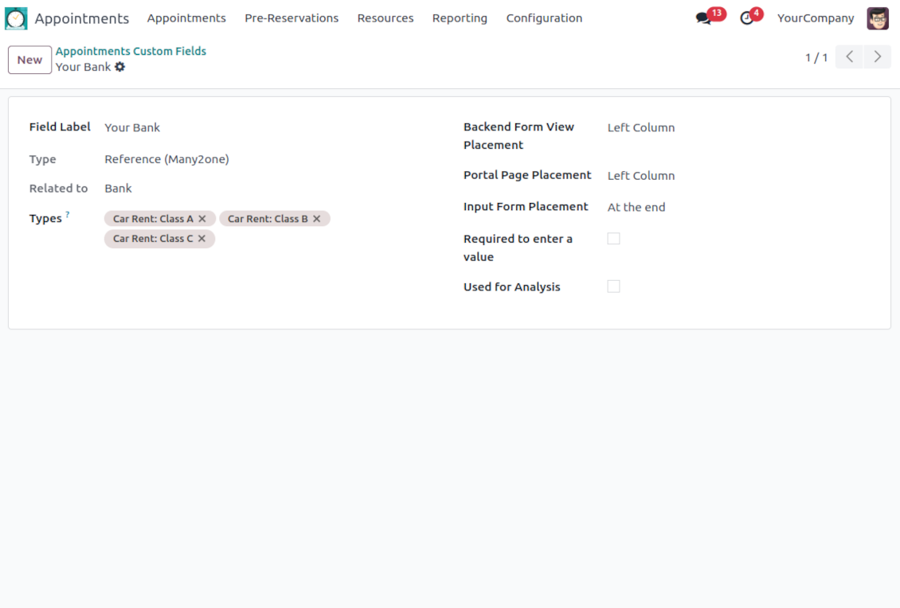The image size is (900, 608).
Task: Open the Reporting menu
Action: pos(460,18)
